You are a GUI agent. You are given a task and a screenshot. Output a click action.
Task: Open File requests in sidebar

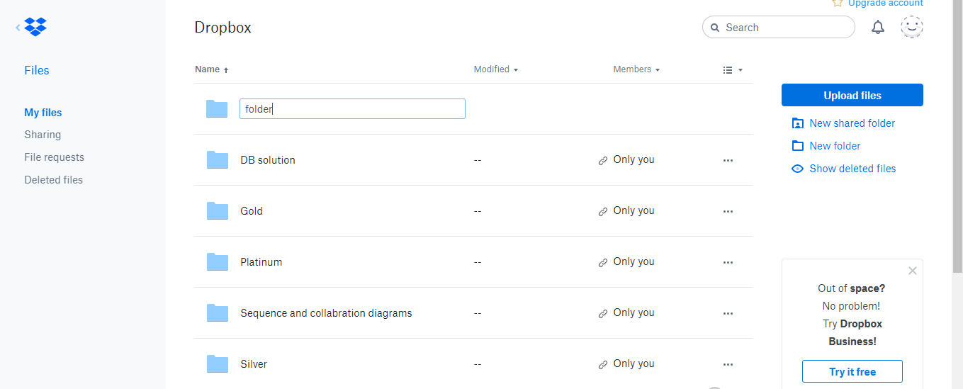tap(54, 157)
